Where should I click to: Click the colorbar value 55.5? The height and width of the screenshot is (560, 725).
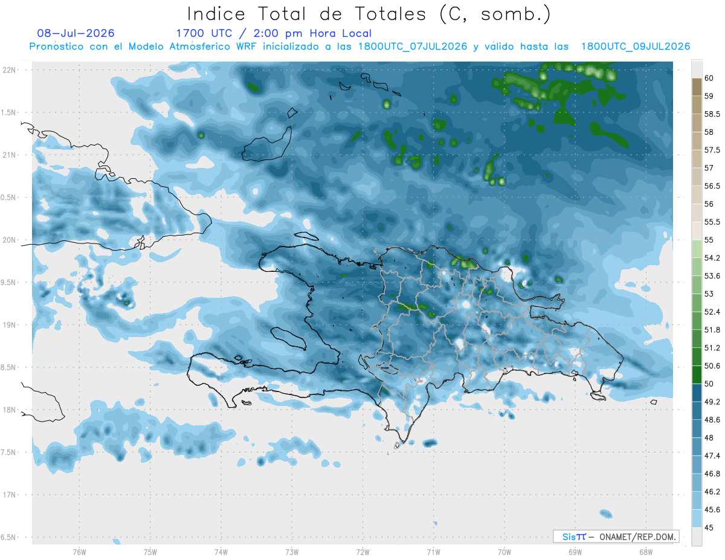tap(713, 222)
